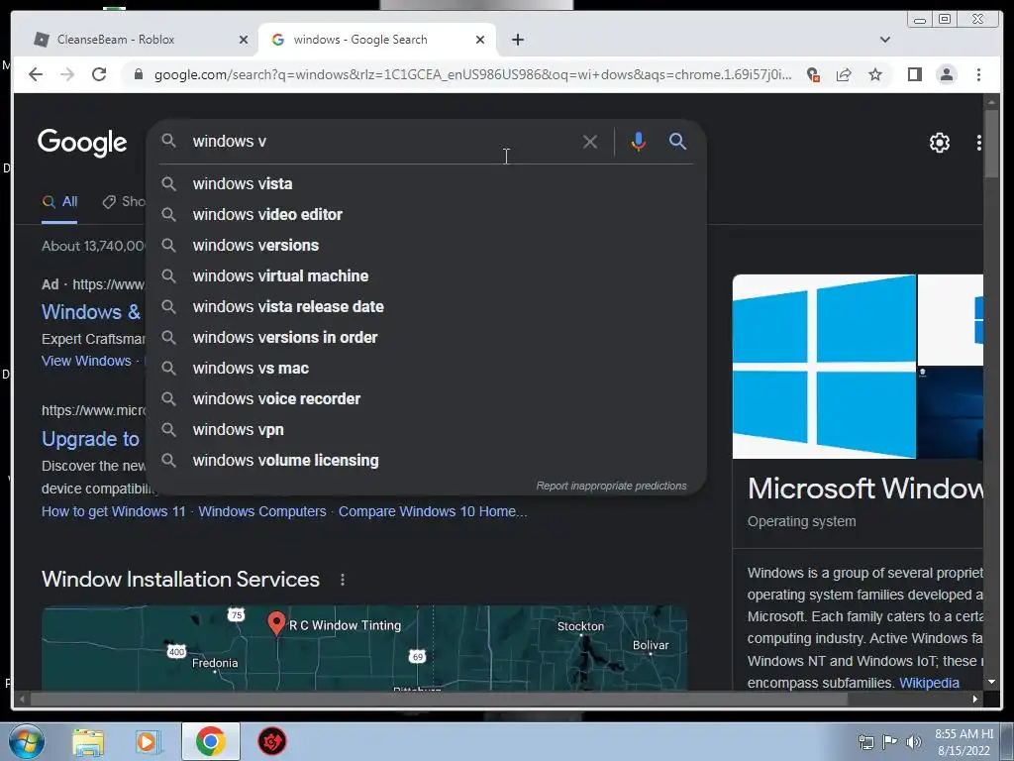View site info via the padlock icon
This screenshot has width=1014, height=761.
[139, 74]
